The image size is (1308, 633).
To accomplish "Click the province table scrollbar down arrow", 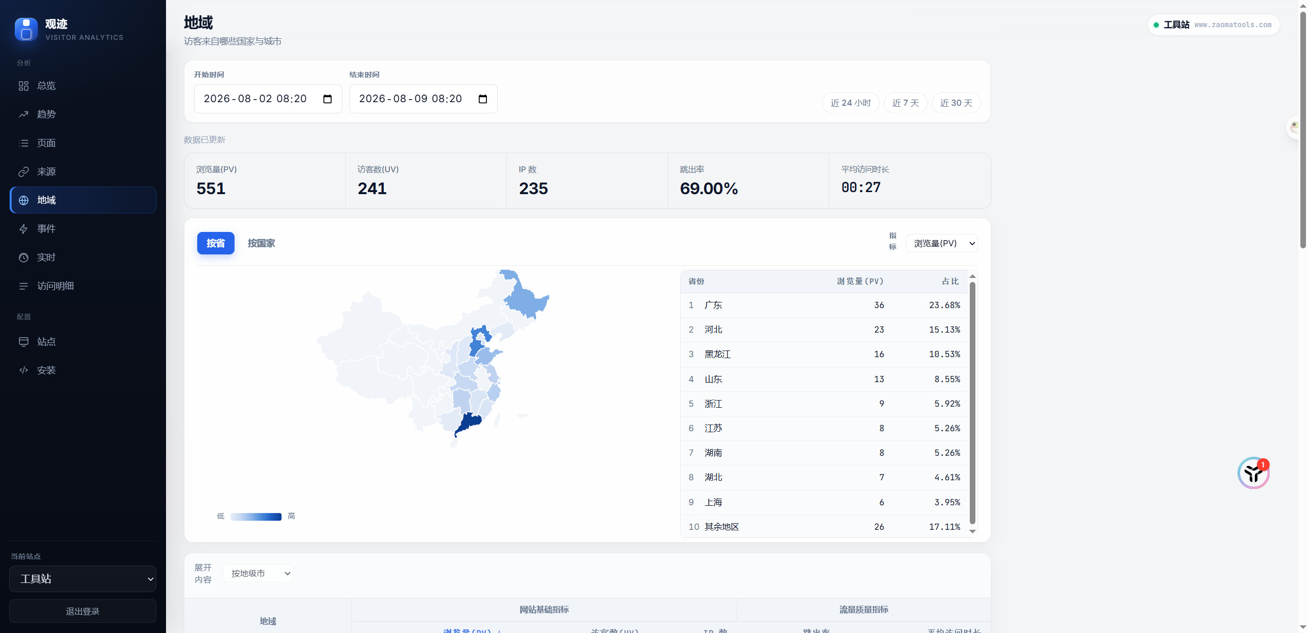I will [x=973, y=531].
